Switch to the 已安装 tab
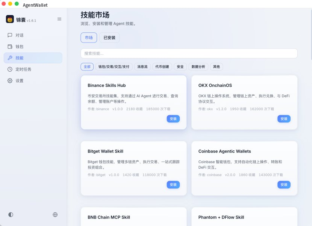 (x=109, y=38)
